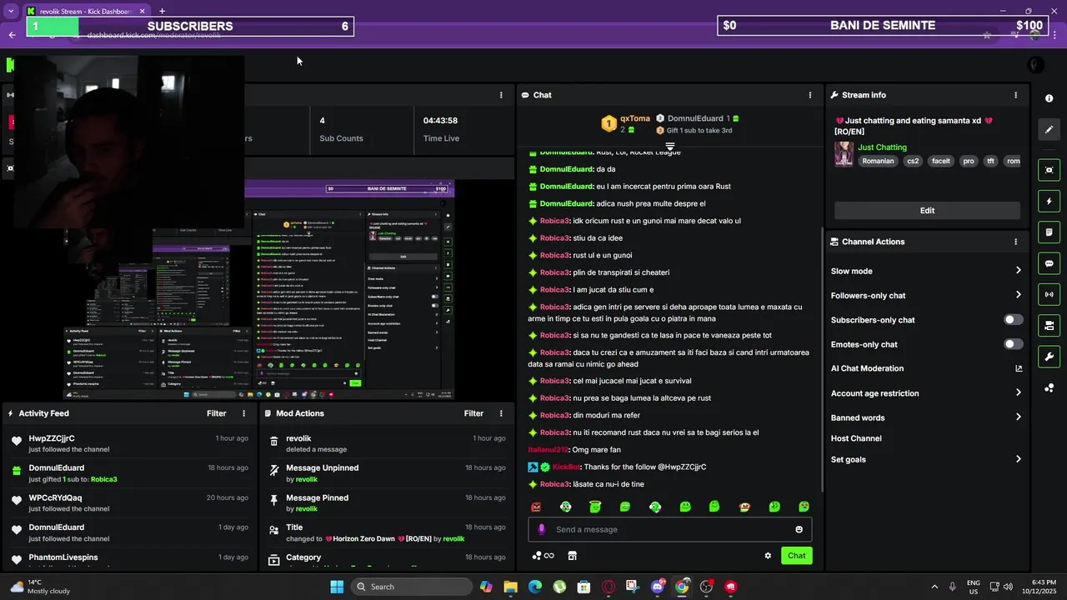Click the 04:43:58 Time Live value
The image size is (1067, 600).
tap(440, 121)
